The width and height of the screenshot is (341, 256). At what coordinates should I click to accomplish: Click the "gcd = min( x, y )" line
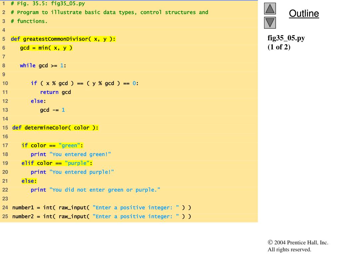(x=46, y=48)
